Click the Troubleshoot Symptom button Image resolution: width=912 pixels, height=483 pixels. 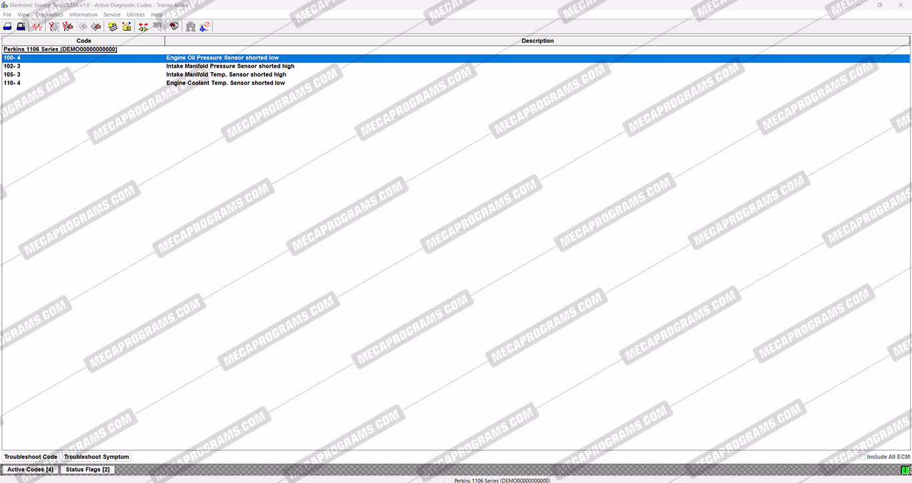pyautogui.click(x=97, y=457)
